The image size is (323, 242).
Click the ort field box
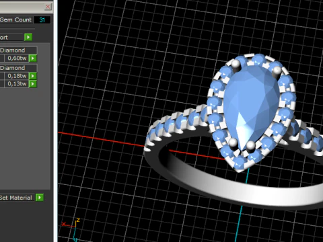tap(11, 37)
